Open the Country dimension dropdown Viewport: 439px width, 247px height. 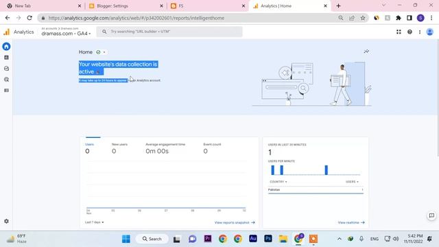click(278, 182)
